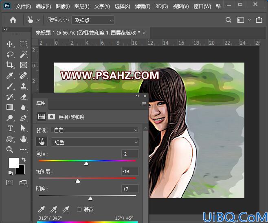The width and height of the screenshot is (268, 223).
Task: Change screen mode icon
Action: (x=23, y=183)
